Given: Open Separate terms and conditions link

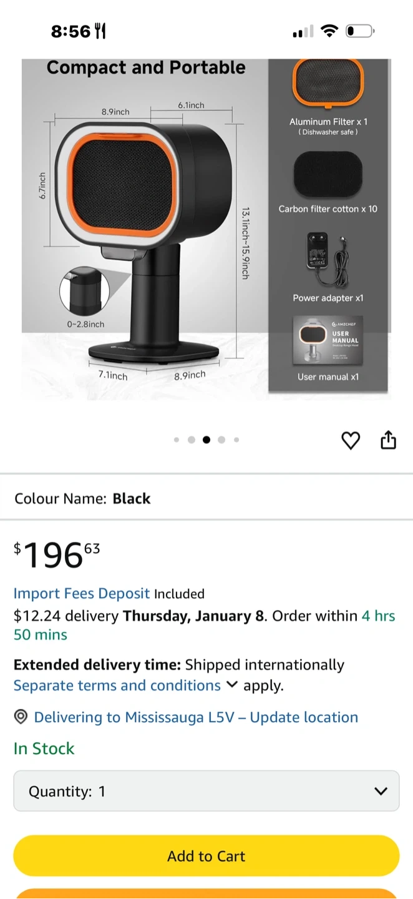Looking at the screenshot, I should click(117, 685).
